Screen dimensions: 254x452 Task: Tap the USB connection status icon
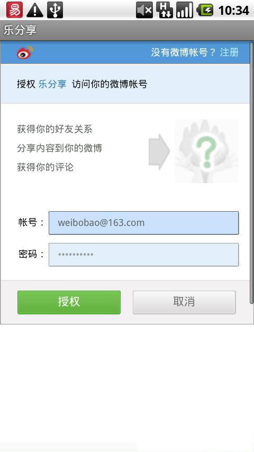pyautogui.click(x=55, y=10)
